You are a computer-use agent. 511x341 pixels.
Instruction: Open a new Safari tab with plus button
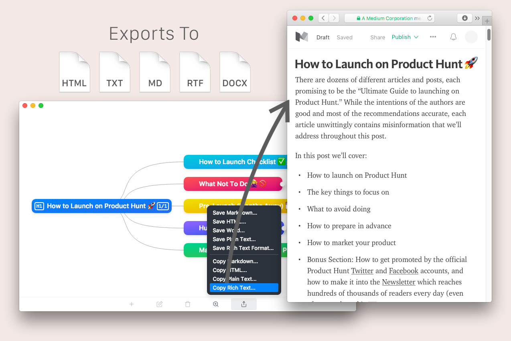[x=487, y=21]
